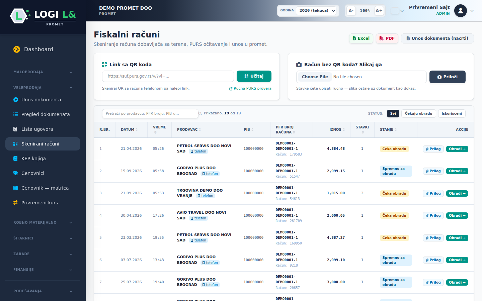482x301 pixels.
Task: Click the STANJE column sort arrows
Action: click(x=396, y=130)
